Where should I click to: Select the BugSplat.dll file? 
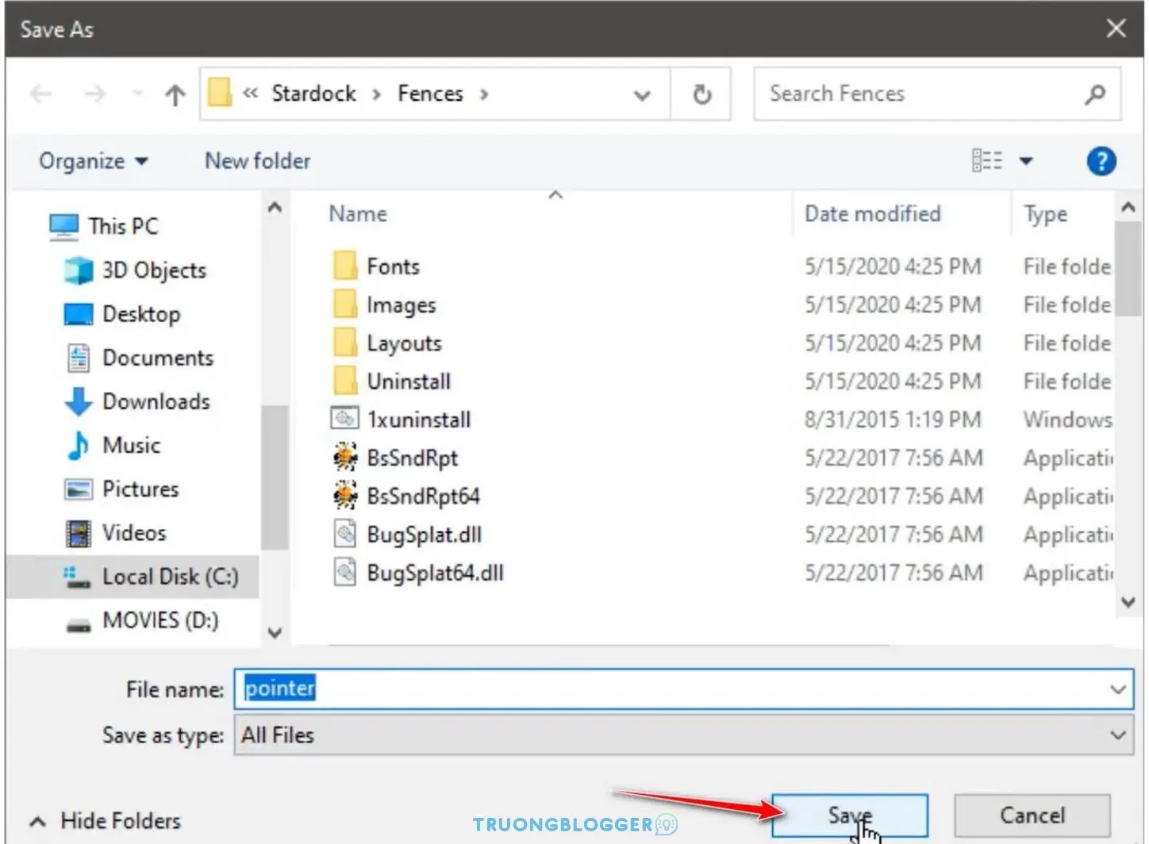click(x=424, y=535)
